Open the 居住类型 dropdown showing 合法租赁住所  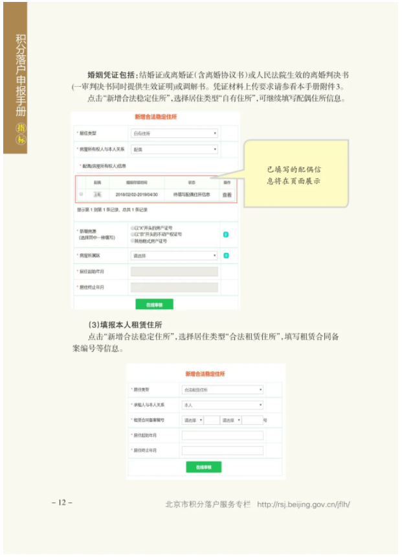[x=223, y=390]
